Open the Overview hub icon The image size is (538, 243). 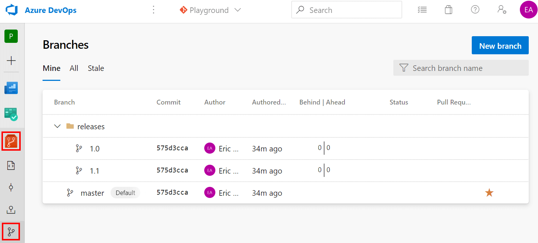click(11, 88)
